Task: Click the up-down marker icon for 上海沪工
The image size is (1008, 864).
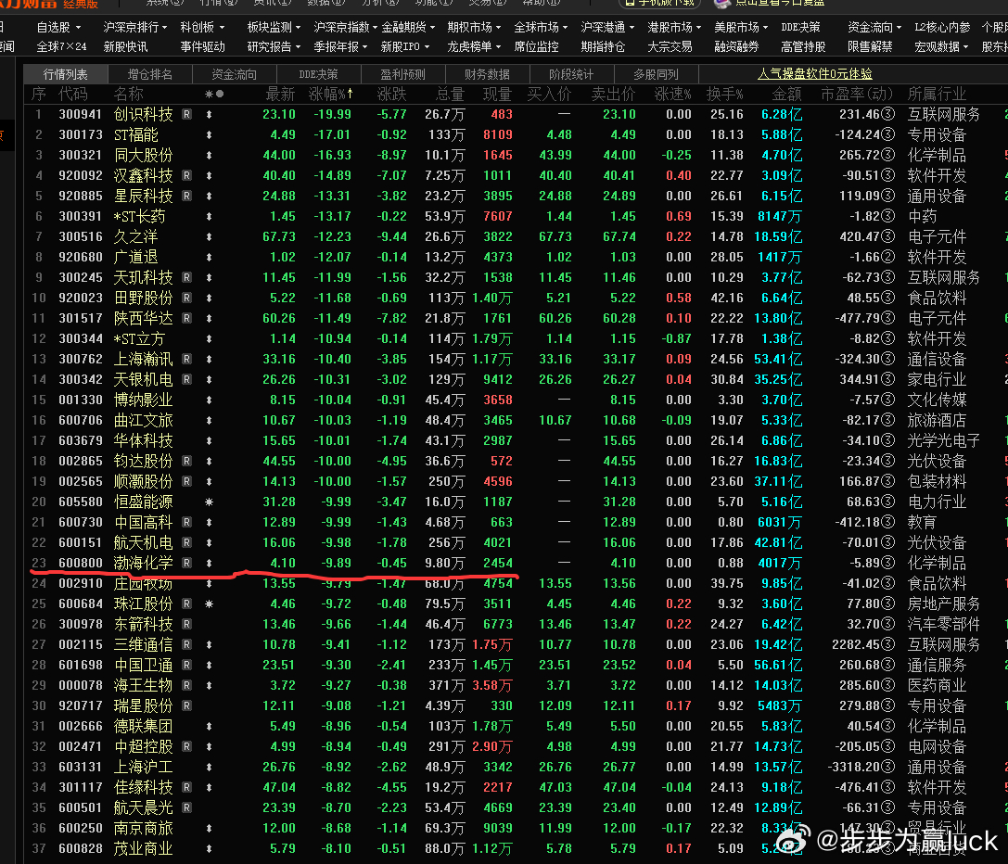Action: [209, 767]
